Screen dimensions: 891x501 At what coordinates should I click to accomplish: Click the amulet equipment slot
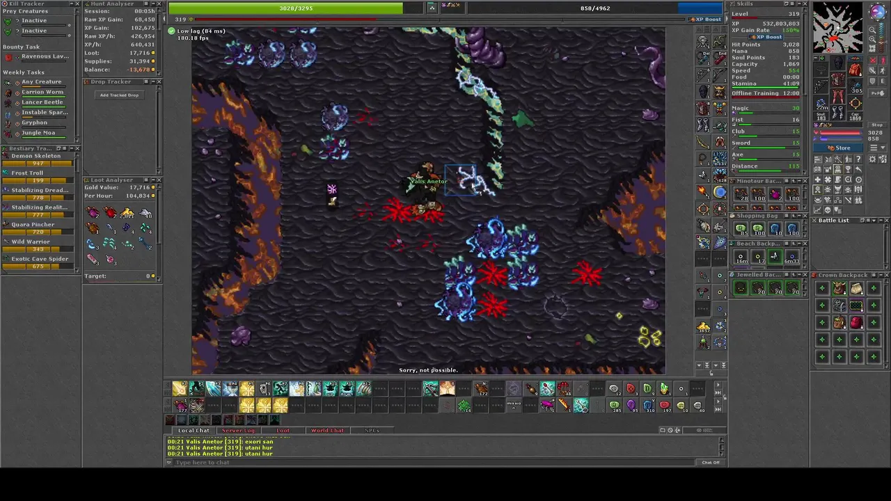(x=821, y=70)
